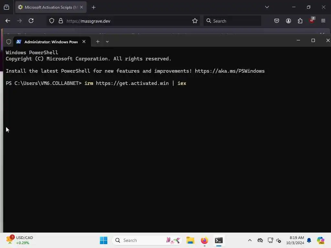Bookmark this page with the star icon
This screenshot has width=331, height=248.
[x=195, y=21]
